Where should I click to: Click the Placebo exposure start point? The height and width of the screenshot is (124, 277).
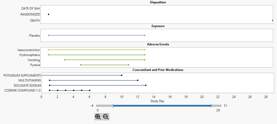click(48, 35)
